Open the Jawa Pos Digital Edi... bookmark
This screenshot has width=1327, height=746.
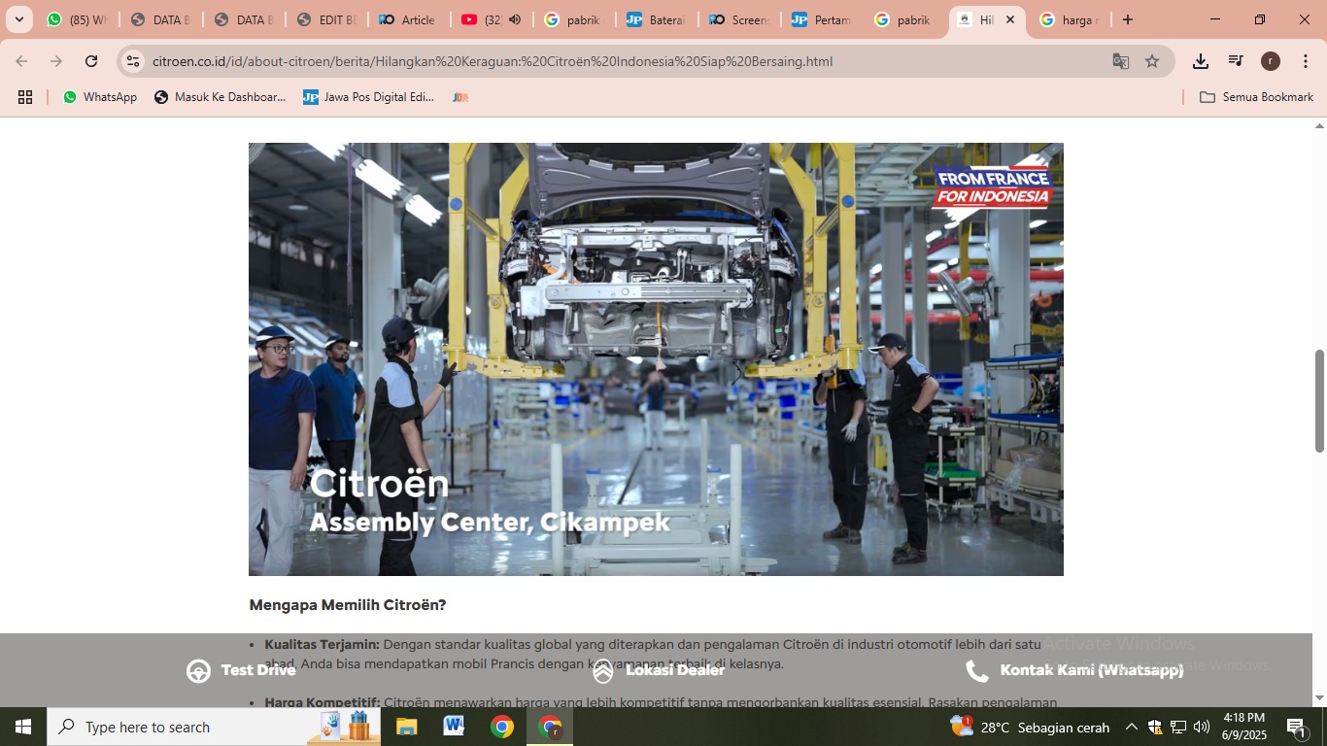click(368, 97)
